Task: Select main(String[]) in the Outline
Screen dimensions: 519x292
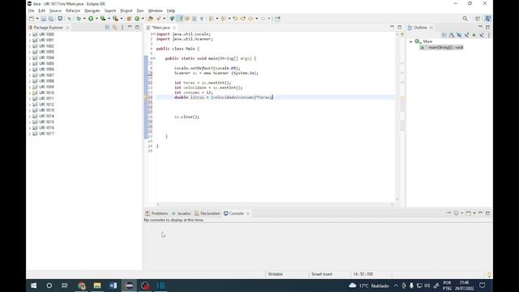Action: point(445,47)
